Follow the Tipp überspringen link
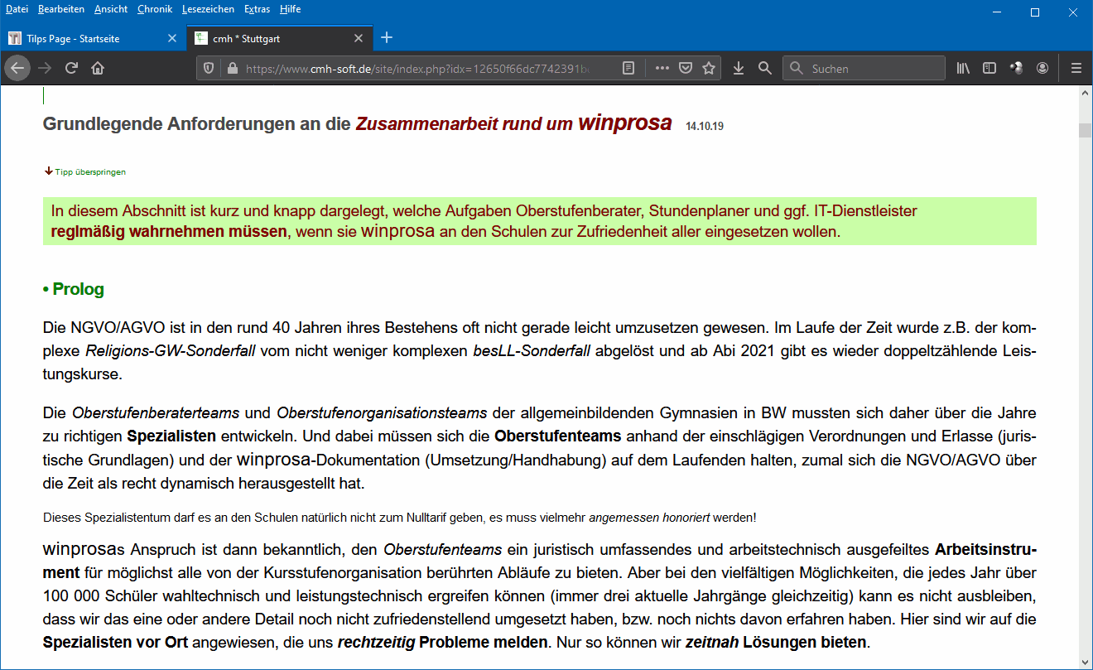The height and width of the screenshot is (670, 1093). (89, 171)
